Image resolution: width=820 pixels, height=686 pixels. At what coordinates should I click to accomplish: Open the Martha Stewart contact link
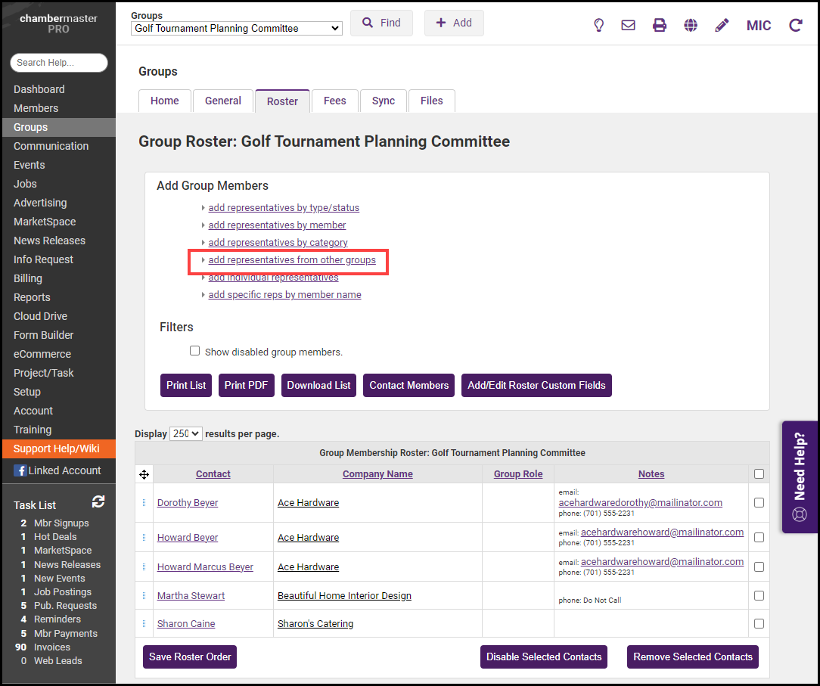point(191,596)
